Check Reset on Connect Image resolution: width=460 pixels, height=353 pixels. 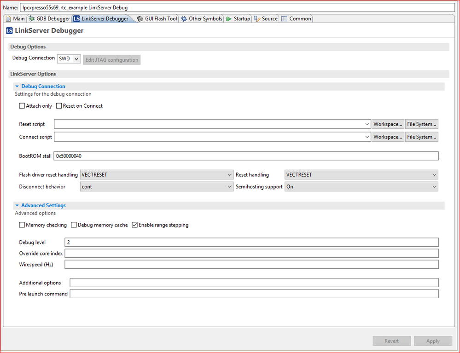tap(59, 105)
